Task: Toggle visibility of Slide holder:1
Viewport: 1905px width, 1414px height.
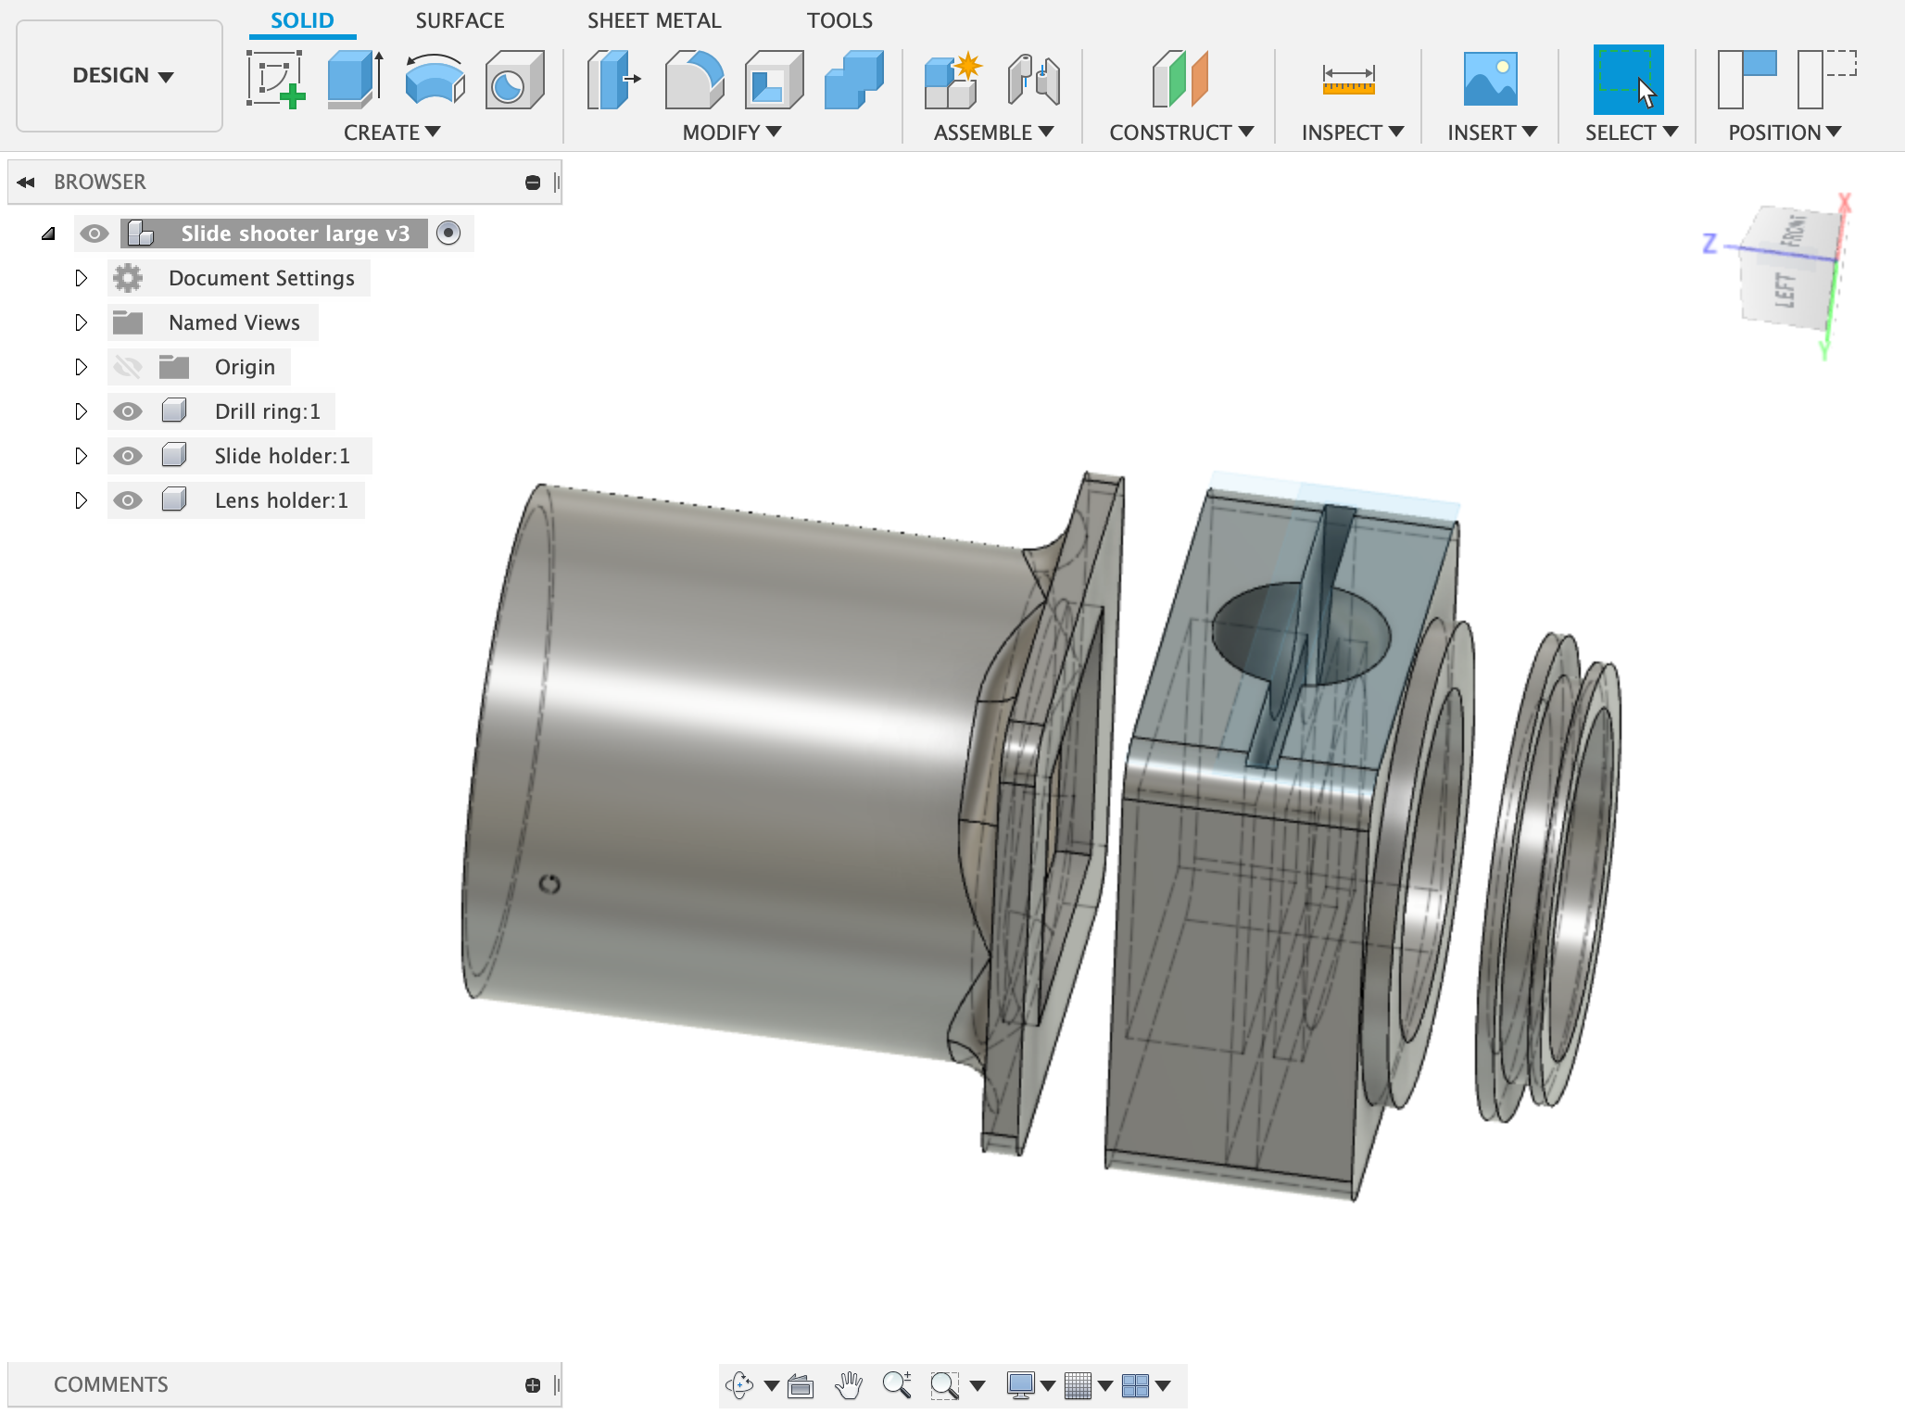Action: [129, 456]
